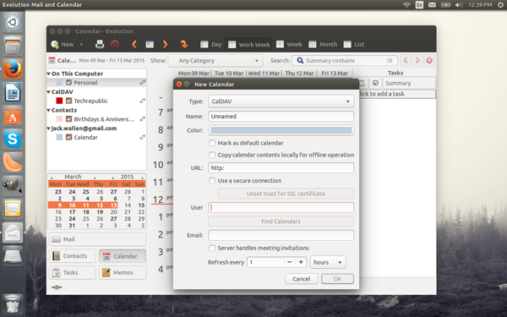Switch to Mail in the switcher

tap(98, 239)
